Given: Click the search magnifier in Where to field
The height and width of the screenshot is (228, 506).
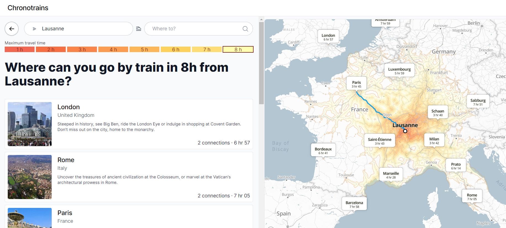Looking at the screenshot, I should point(245,29).
